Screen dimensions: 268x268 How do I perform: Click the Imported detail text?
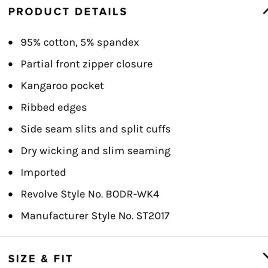tap(43, 172)
